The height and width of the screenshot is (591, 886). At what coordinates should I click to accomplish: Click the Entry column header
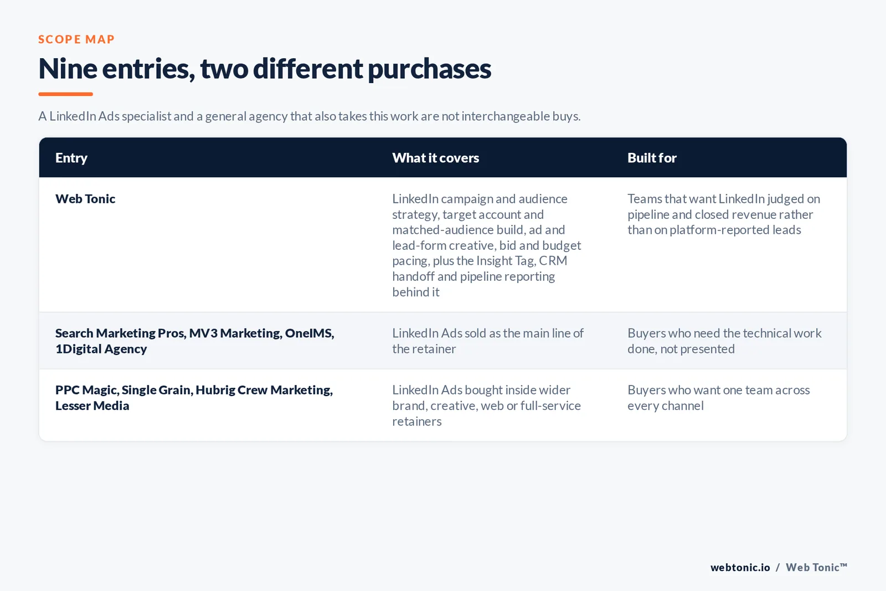click(x=71, y=158)
